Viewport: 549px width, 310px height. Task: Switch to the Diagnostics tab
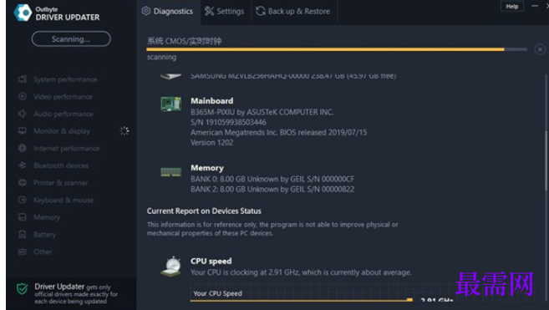click(167, 11)
